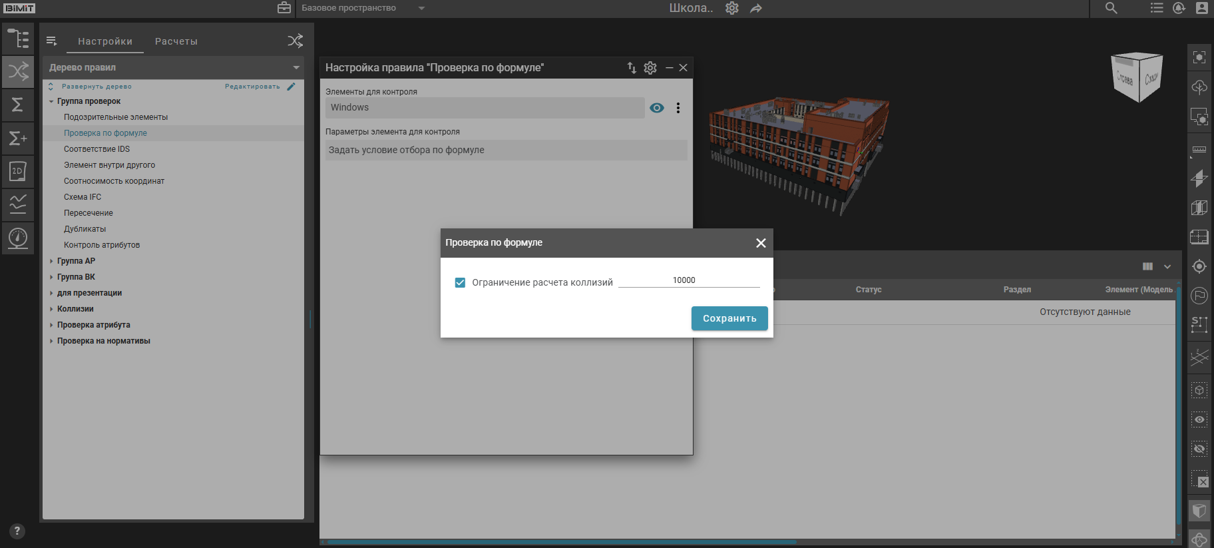Toggle visibility eye for Windows elements
Viewport: 1214px width, 548px height.
tap(657, 108)
